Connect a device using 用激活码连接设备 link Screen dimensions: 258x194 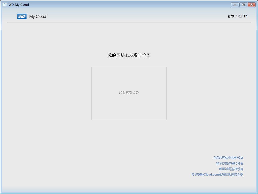click(231, 169)
